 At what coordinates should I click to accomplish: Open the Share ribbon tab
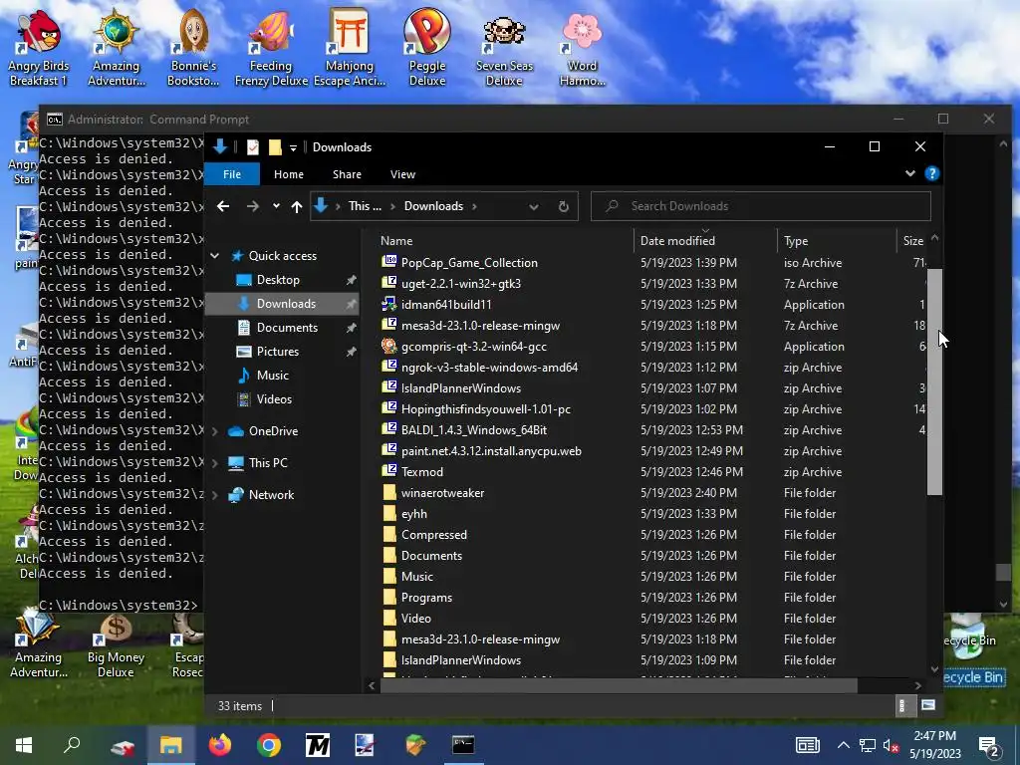[347, 174]
